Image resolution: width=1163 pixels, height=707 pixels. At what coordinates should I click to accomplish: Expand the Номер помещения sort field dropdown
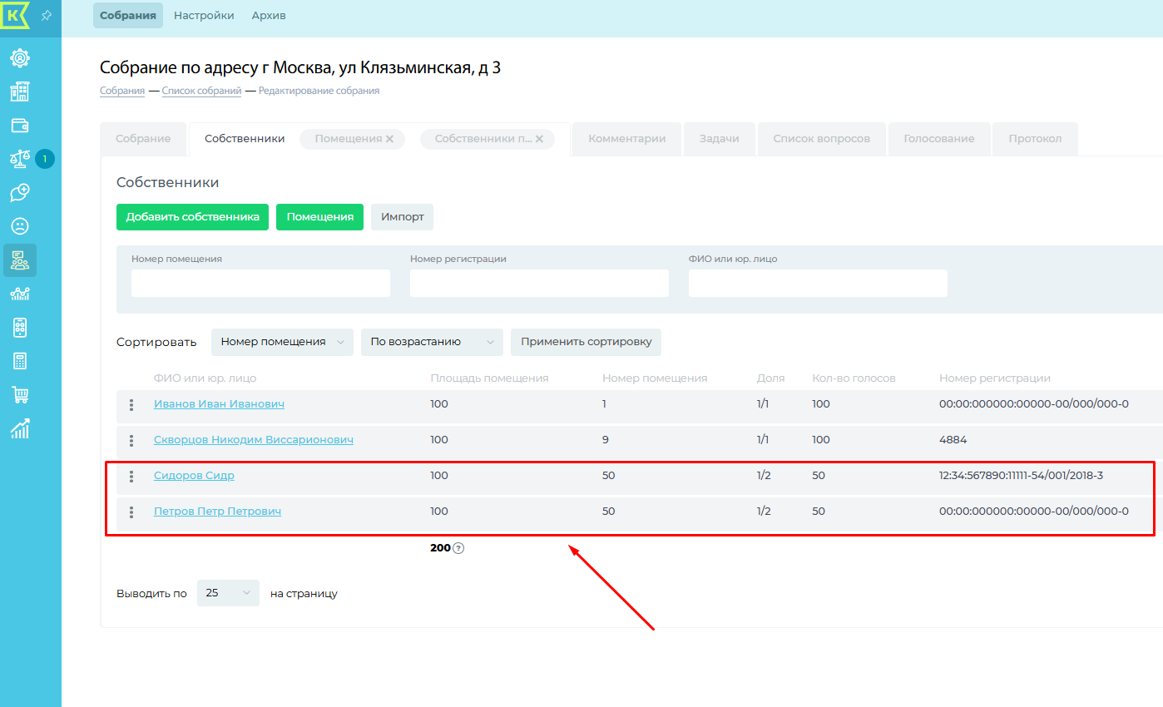(282, 342)
